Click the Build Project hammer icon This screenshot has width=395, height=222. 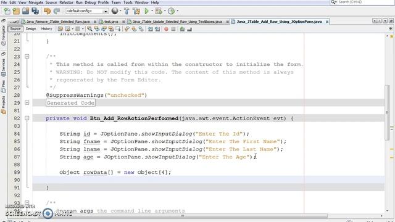(x=127, y=11)
